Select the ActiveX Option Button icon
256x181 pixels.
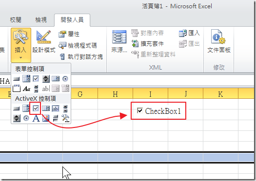click(26, 118)
